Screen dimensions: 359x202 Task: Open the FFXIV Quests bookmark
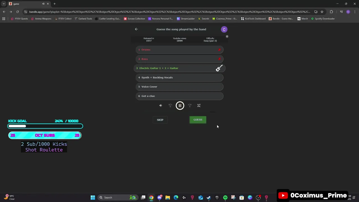[x=19, y=19]
